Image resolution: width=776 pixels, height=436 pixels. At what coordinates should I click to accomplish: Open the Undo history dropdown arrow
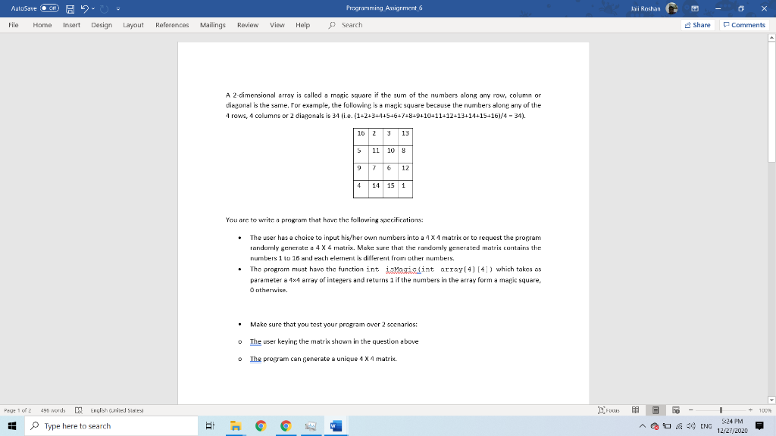click(x=92, y=8)
